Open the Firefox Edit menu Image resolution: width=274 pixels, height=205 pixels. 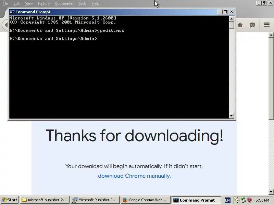tap(16, 3)
